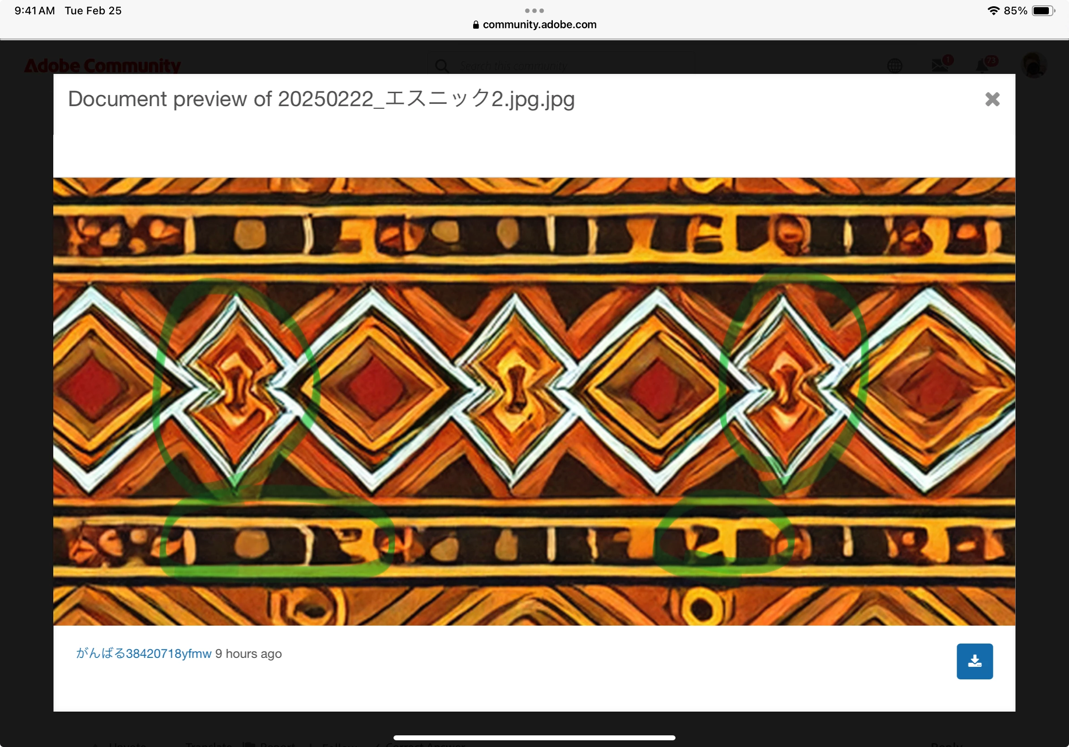This screenshot has width=1069, height=747.
Task: Tap the battery status indicator
Action: point(1043,11)
